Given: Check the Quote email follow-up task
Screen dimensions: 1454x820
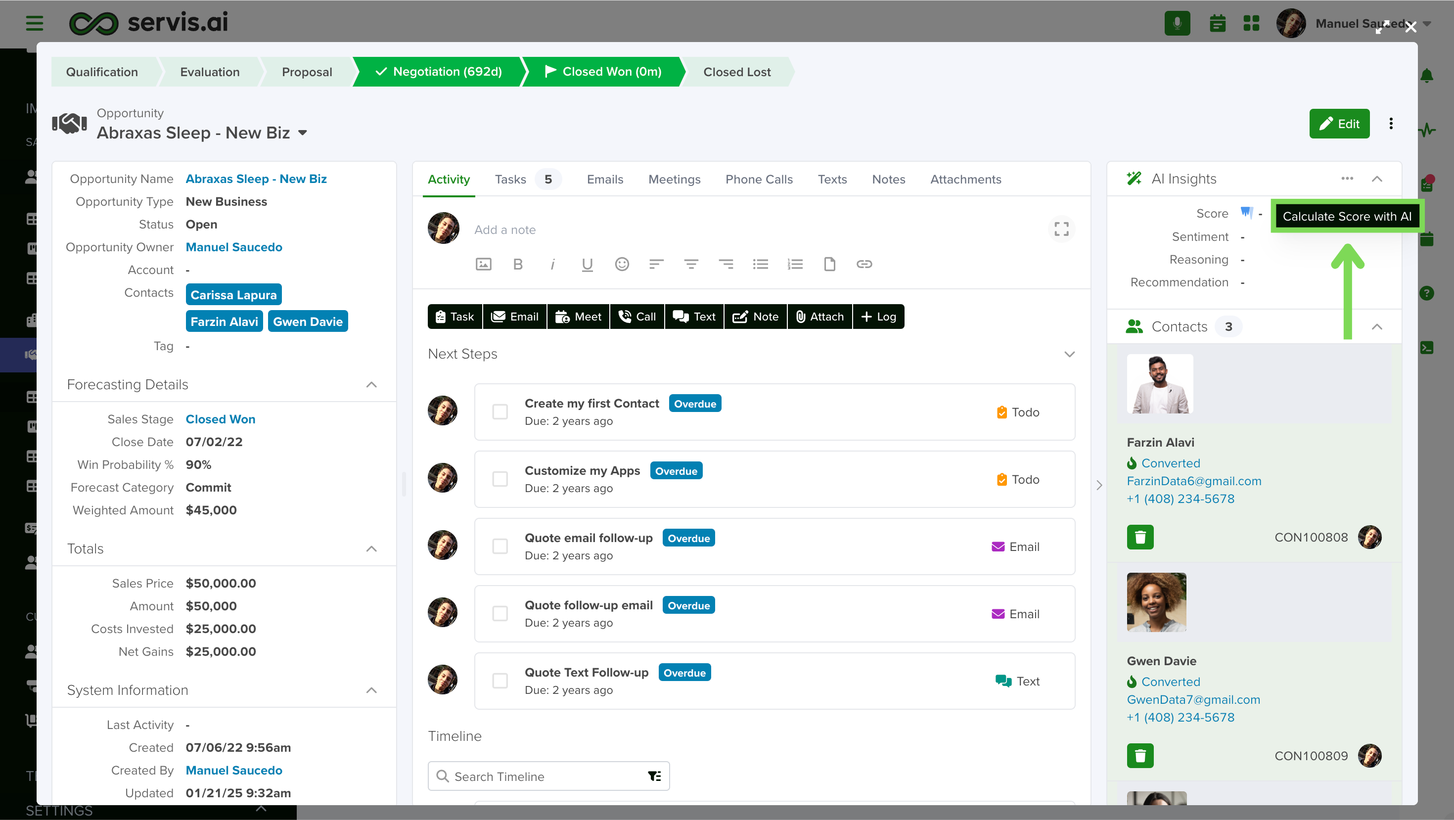Looking at the screenshot, I should pos(500,546).
